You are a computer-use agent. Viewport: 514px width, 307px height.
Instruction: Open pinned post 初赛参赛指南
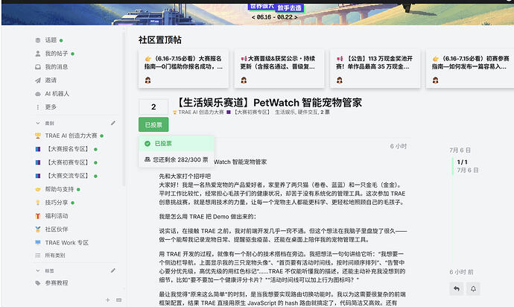470,63
